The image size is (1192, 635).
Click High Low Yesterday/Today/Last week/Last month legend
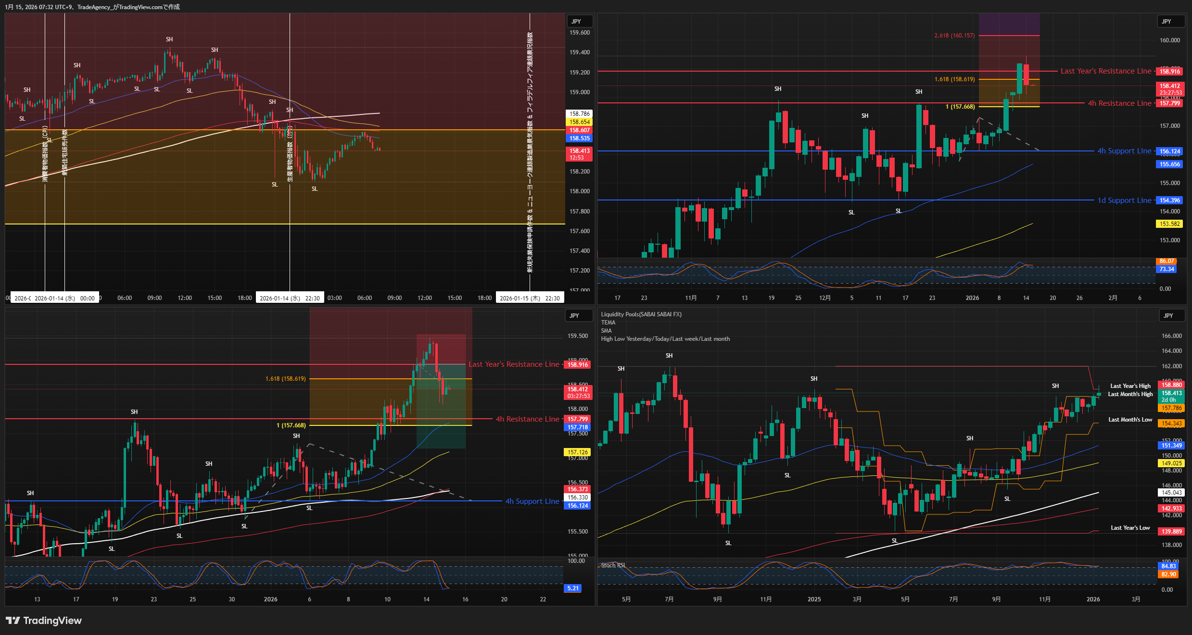[x=665, y=339]
